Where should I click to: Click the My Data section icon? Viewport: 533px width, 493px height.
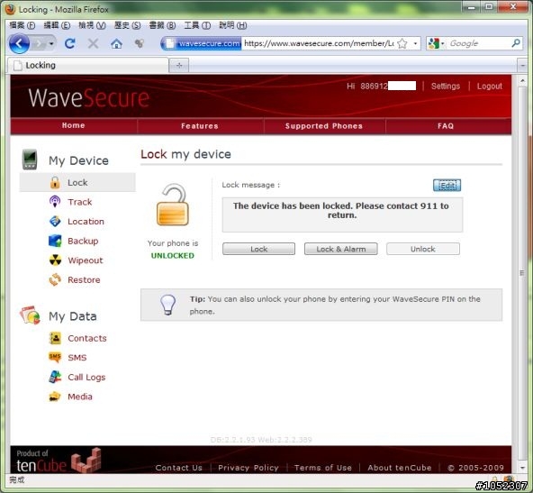tap(30, 315)
